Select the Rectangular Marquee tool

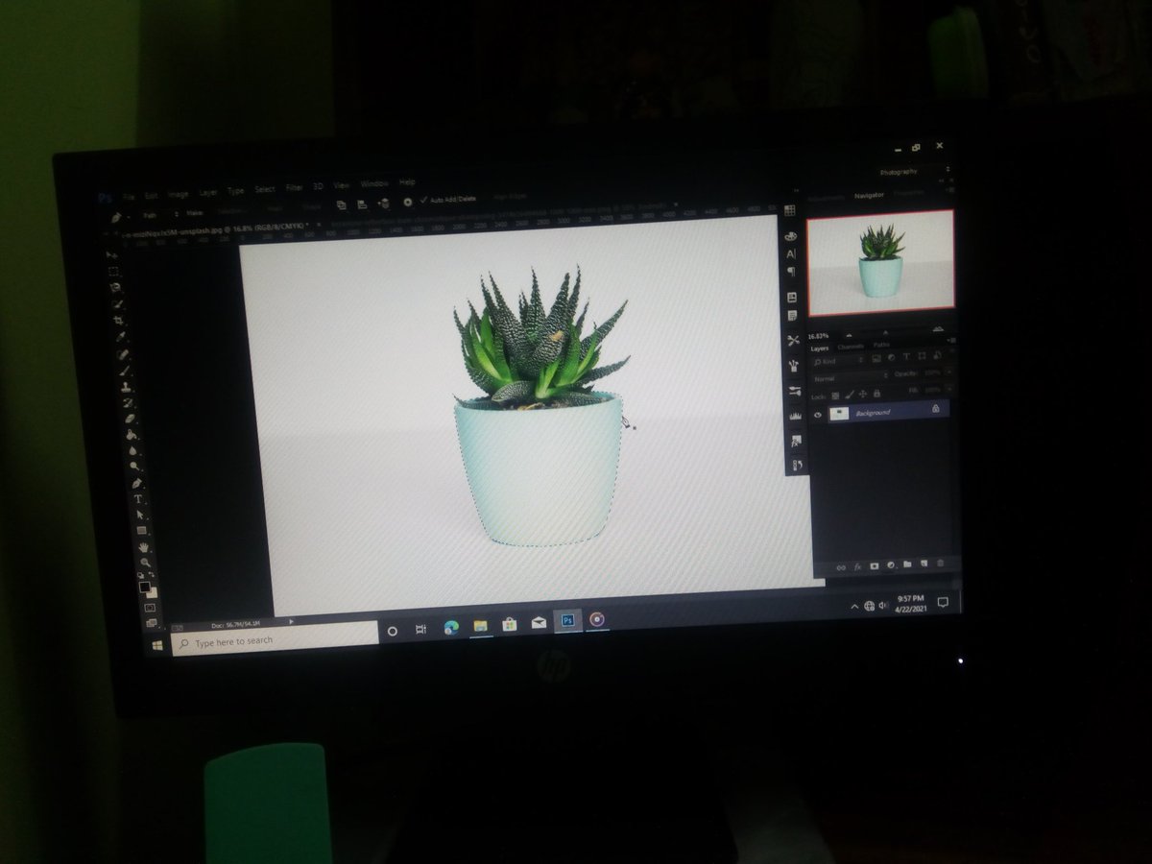click(113, 272)
